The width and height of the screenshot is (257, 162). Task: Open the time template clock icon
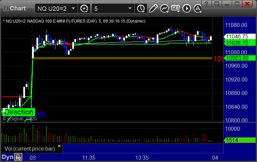(x=141, y=8)
